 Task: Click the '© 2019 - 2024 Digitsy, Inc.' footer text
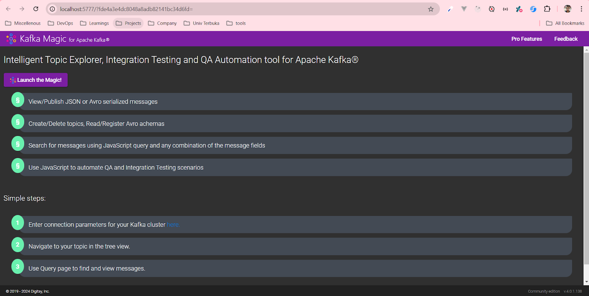pos(28,291)
